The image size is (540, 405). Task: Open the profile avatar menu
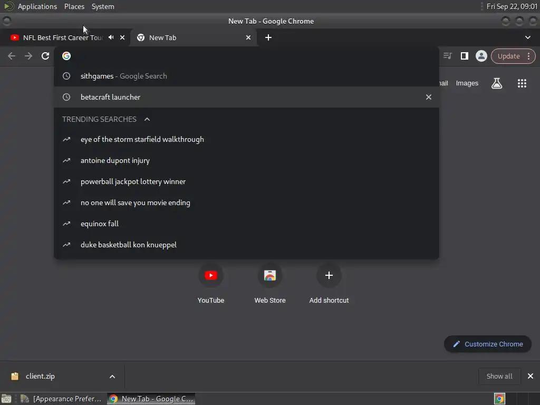click(x=481, y=56)
